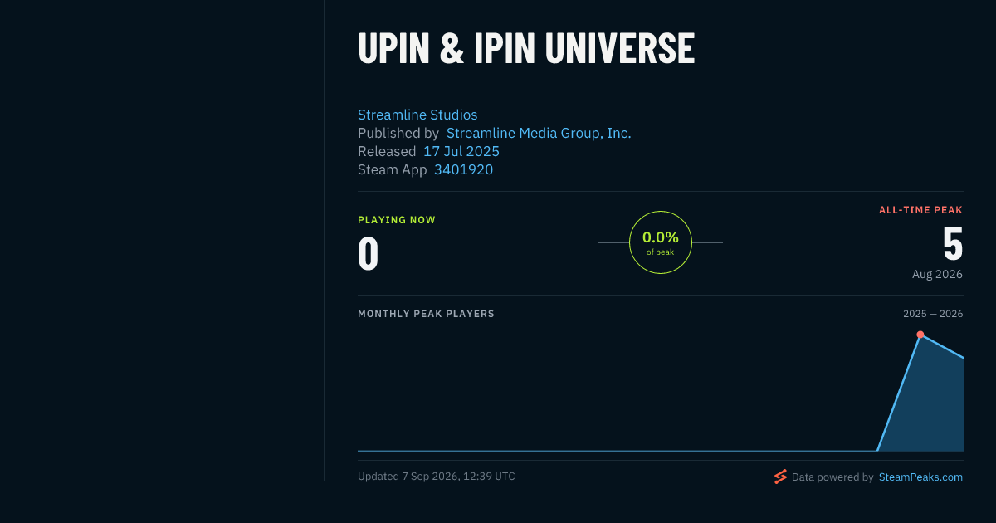
Task: Click the 2025 — 2026 range label
Action: (x=933, y=314)
